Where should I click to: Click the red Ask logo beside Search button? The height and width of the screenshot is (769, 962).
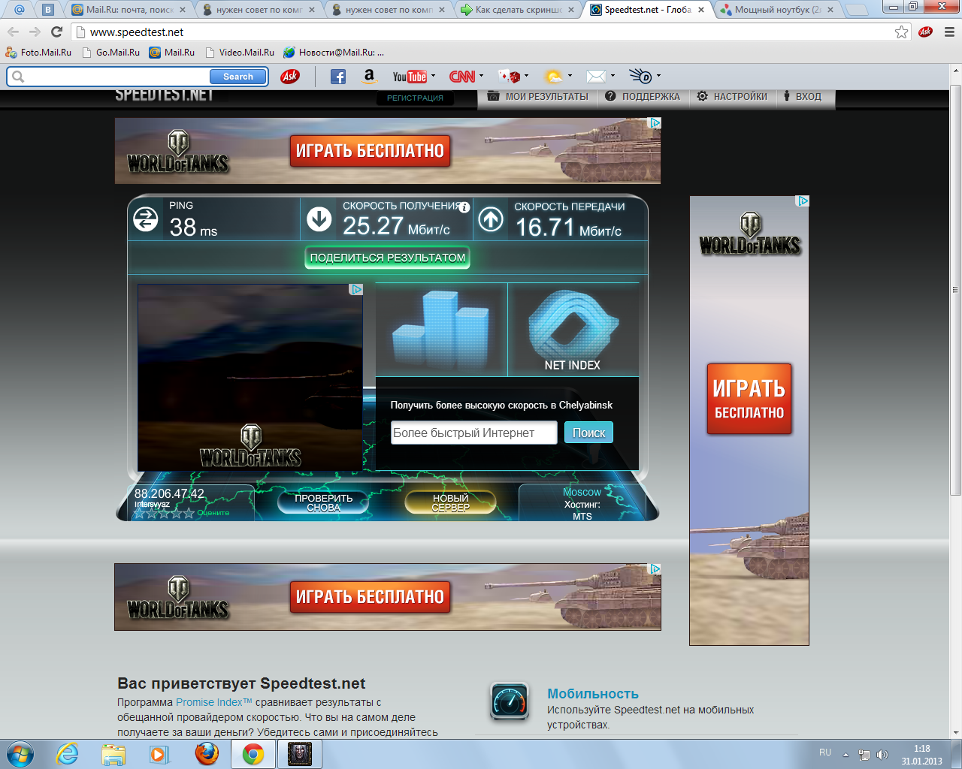coord(289,77)
